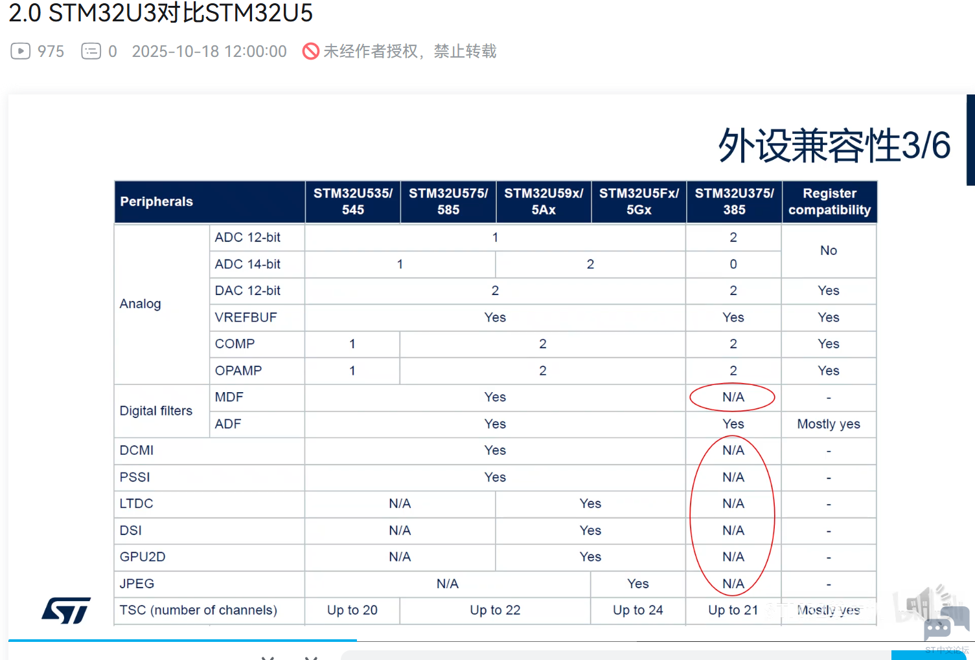
Task: Click the ST logo on the slide
Action: coord(66,610)
